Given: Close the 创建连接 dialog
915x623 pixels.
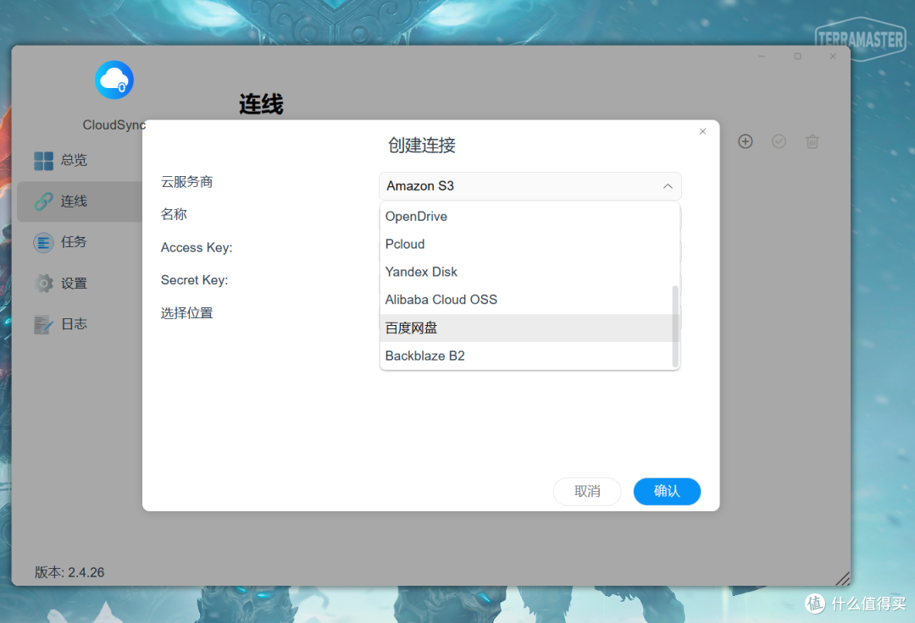Looking at the screenshot, I should click(x=702, y=132).
